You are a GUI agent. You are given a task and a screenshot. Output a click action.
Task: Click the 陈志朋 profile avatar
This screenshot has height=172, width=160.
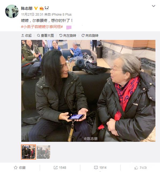12,11
